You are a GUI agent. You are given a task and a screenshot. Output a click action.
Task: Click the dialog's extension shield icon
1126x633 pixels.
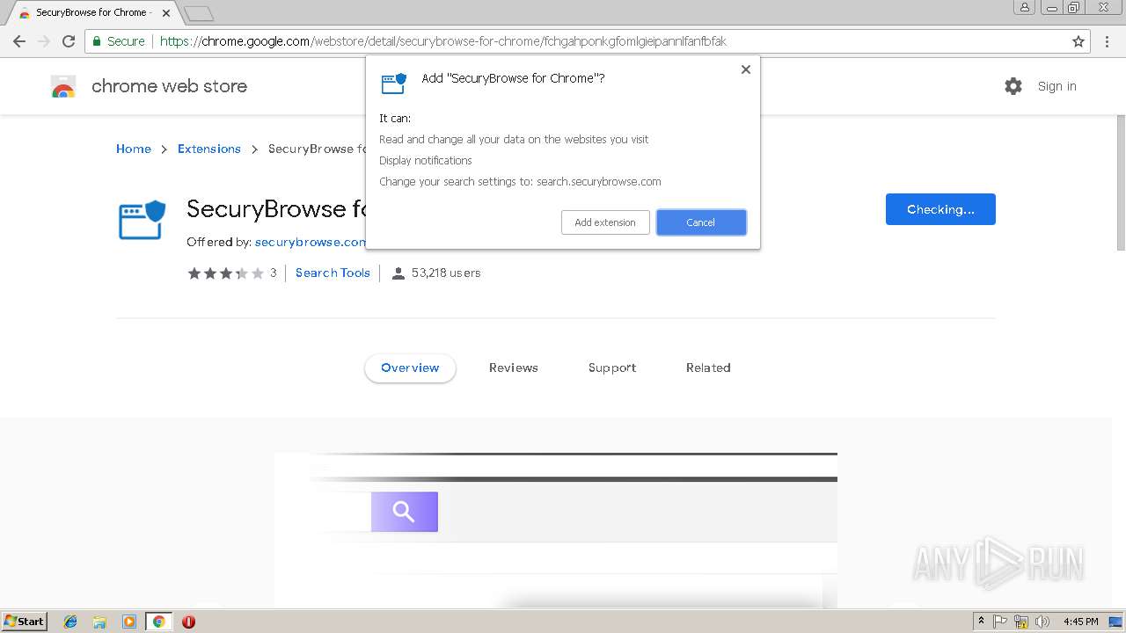(x=393, y=84)
